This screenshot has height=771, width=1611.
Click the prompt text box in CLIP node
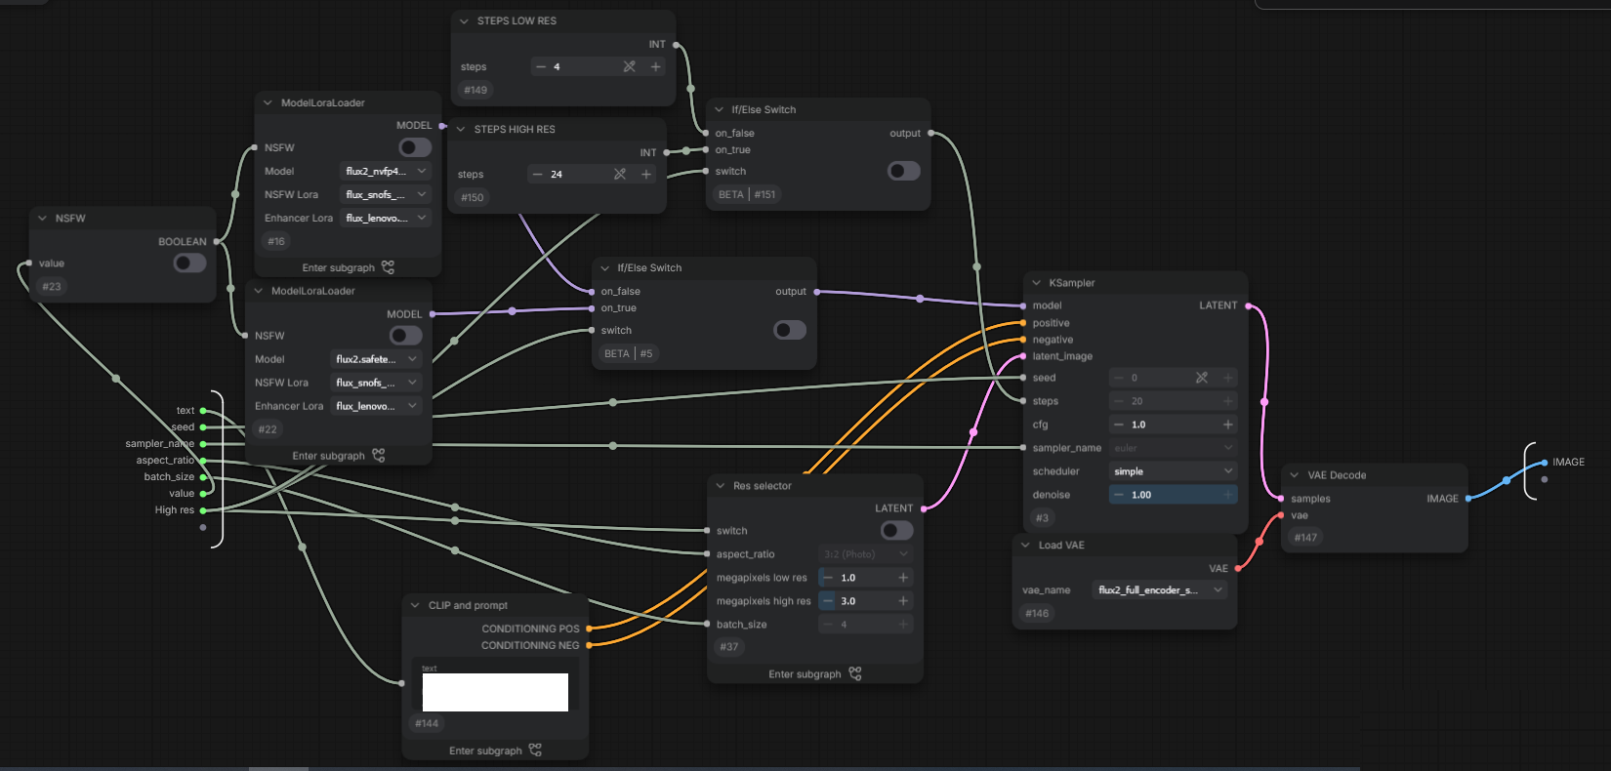(x=495, y=692)
